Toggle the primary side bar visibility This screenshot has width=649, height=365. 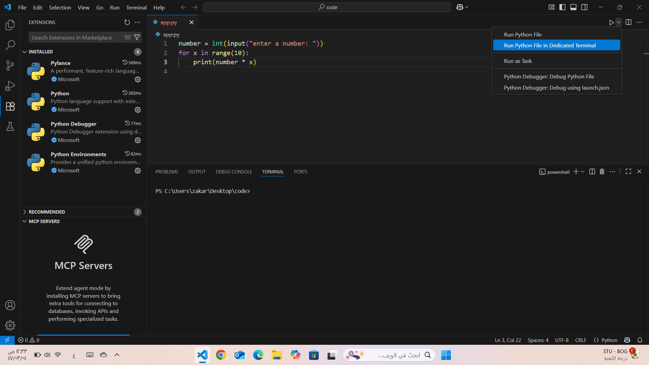(562, 7)
